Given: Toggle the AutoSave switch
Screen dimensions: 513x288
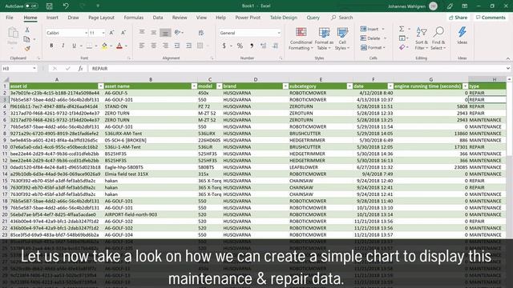Looking at the screenshot, I should pyautogui.click(x=31, y=6).
